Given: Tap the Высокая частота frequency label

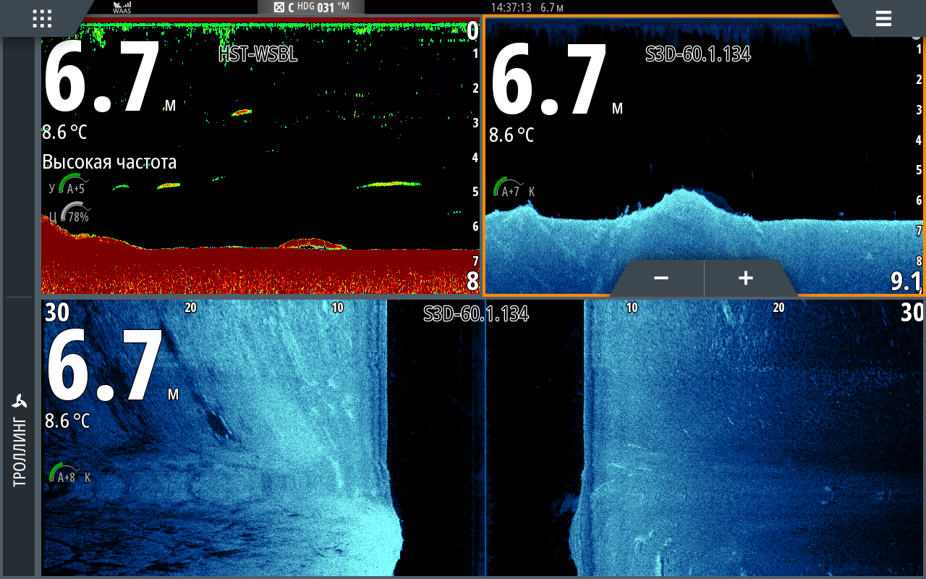Looking at the screenshot, I should pos(109,162).
